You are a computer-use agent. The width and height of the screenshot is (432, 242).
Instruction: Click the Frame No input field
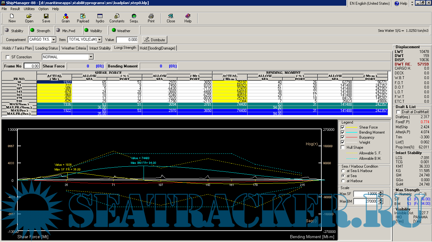[x=32, y=66]
